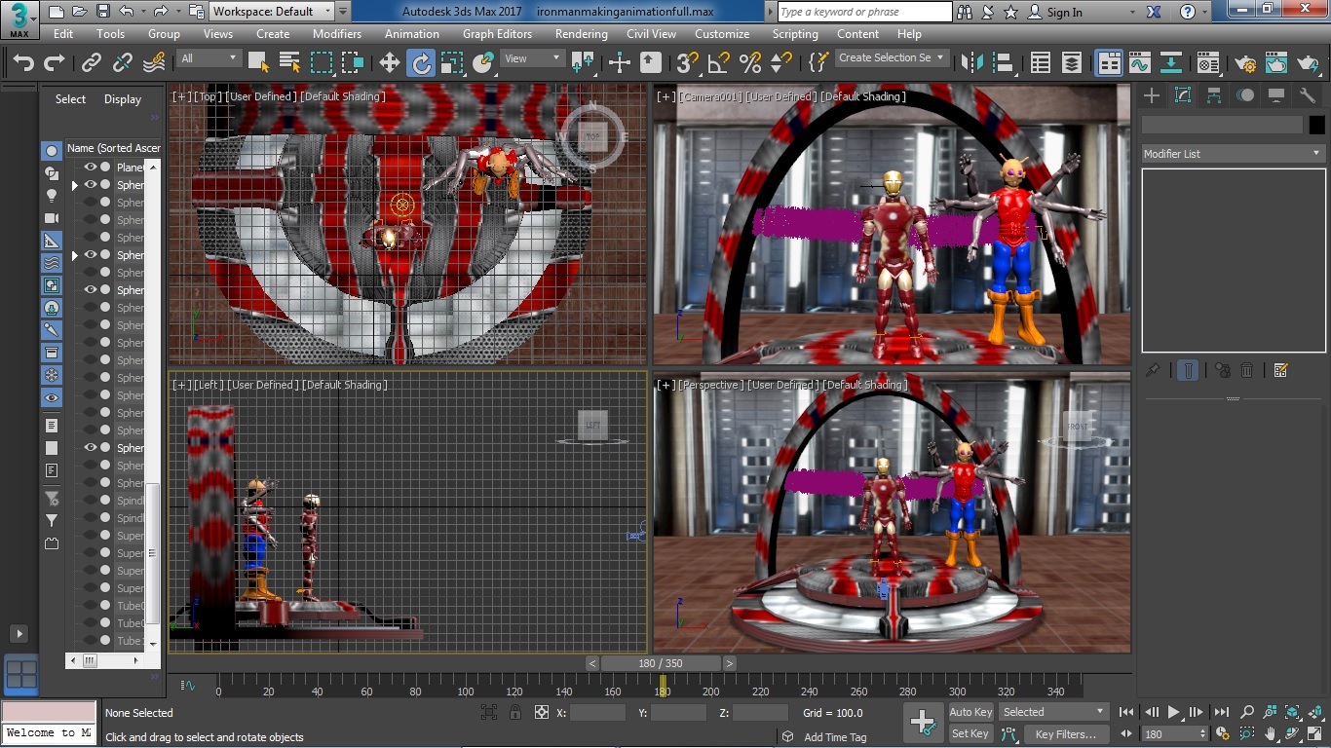Open Select by Name list icon
The image size is (1331, 748).
click(x=289, y=63)
